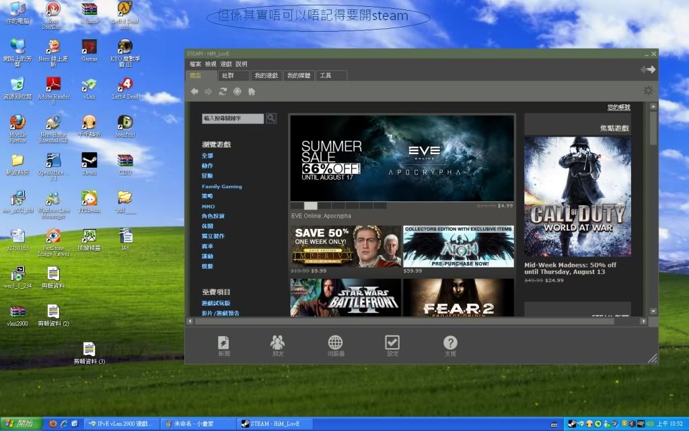689x431 pixels.
Task: Open the Recycle Bin (資源回收筒) icon
Action: tap(17, 88)
